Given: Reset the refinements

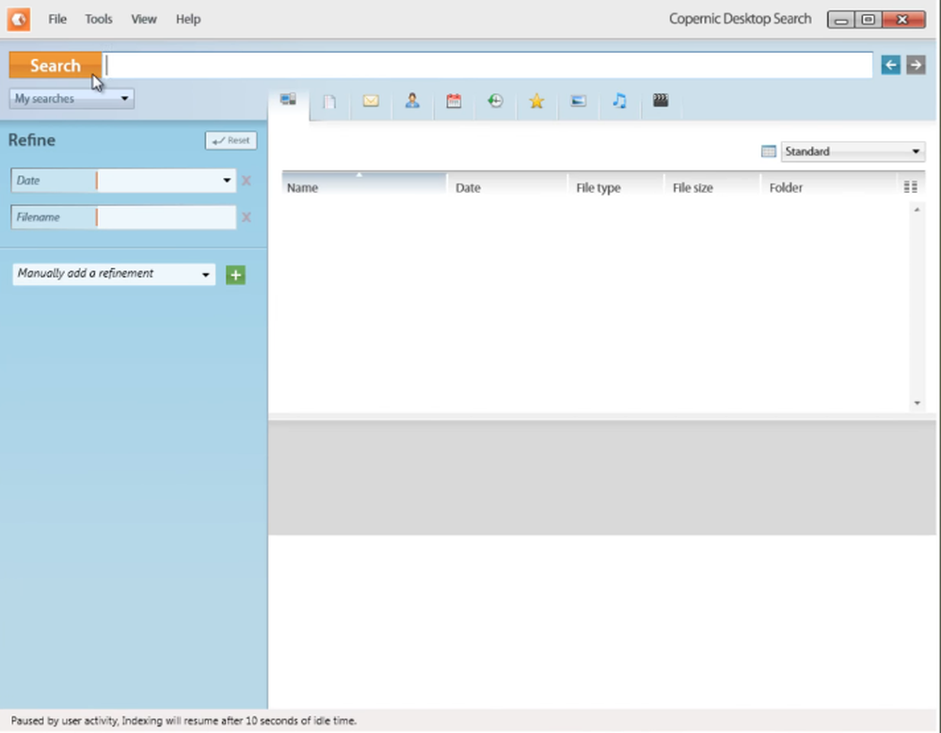Looking at the screenshot, I should point(231,140).
